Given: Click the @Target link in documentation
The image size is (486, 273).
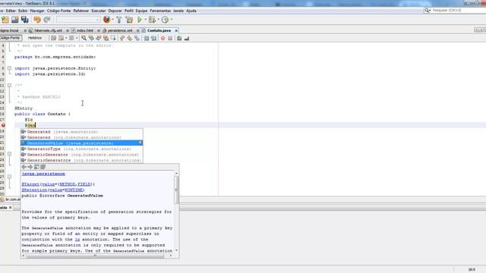Looking at the screenshot, I should (x=30, y=184).
